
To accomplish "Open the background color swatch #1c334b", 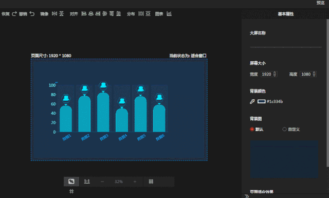I will (x=262, y=102).
